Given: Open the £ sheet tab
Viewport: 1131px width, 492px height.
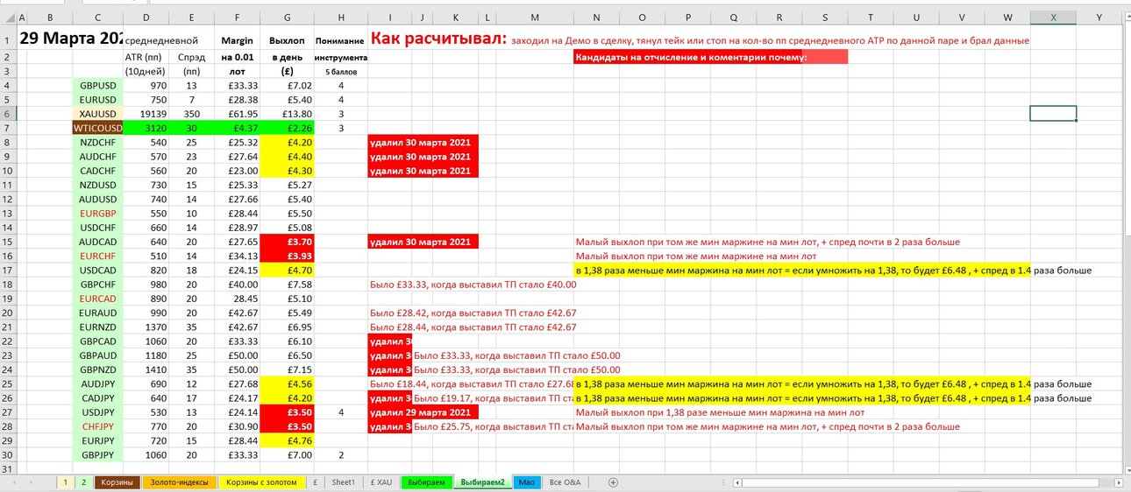Looking at the screenshot, I should coord(316,482).
